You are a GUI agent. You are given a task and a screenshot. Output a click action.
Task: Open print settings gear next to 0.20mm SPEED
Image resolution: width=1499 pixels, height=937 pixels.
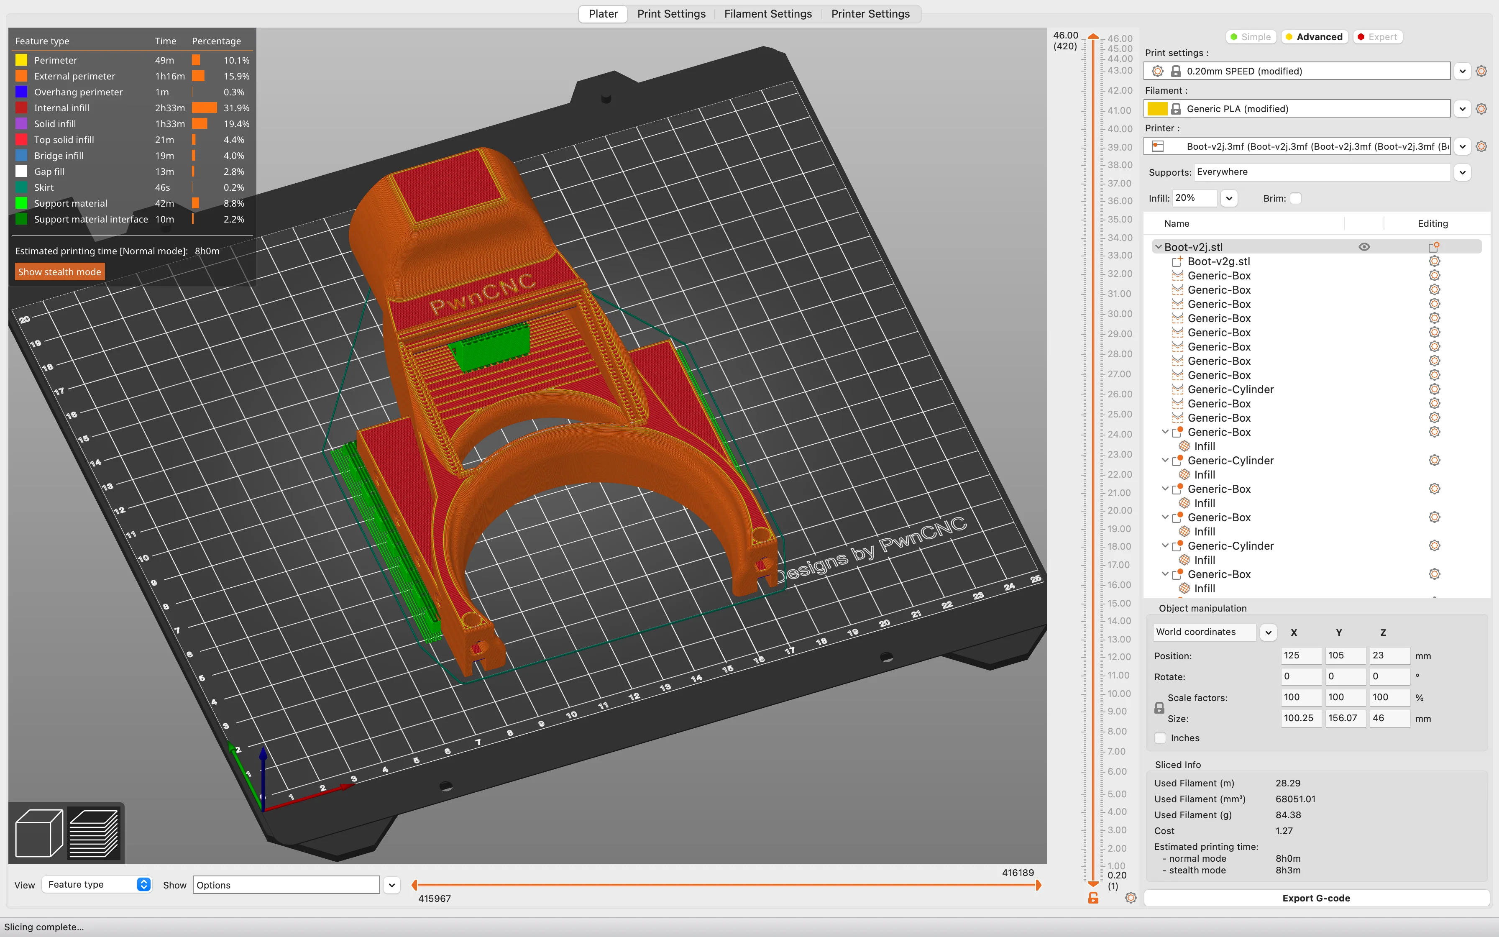[1481, 71]
